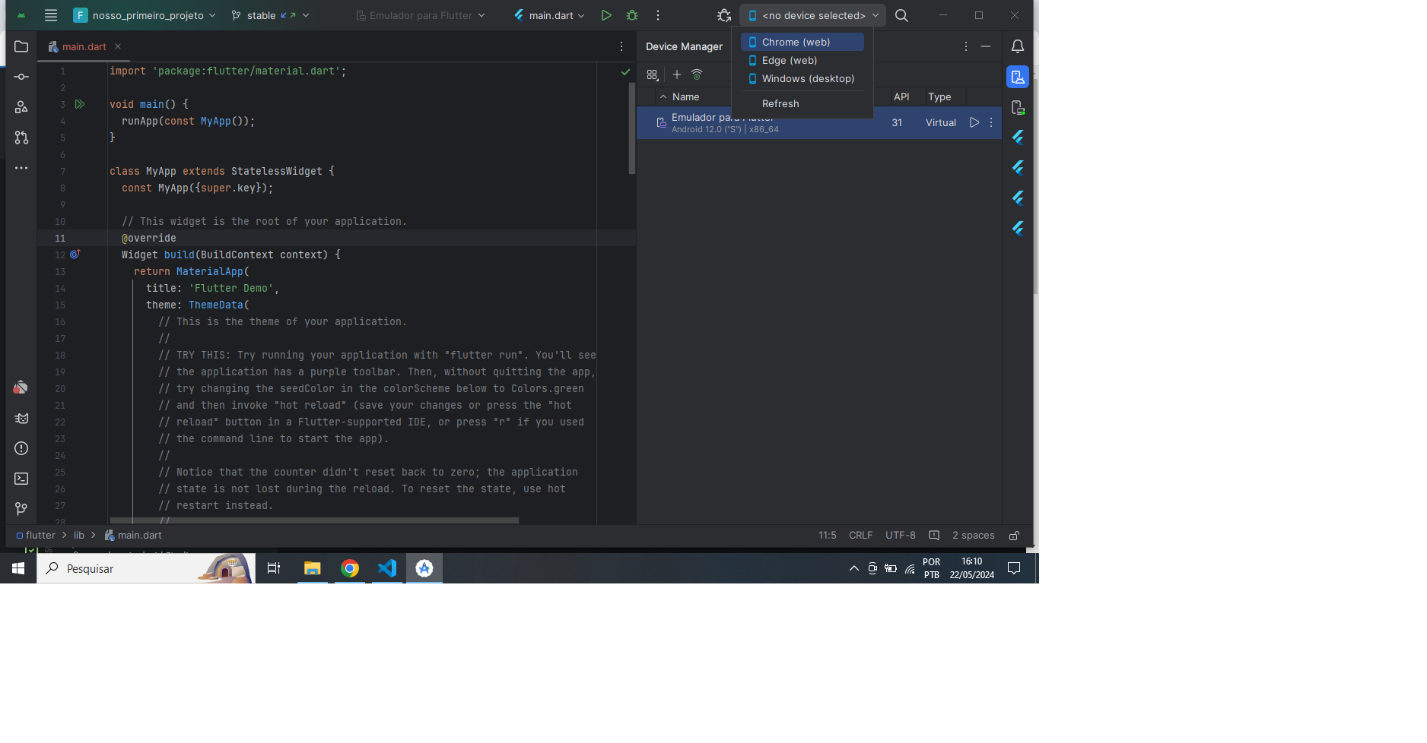Open editor tab actions menu
The width and height of the screenshot is (1427, 743).
pyautogui.click(x=621, y=46)
